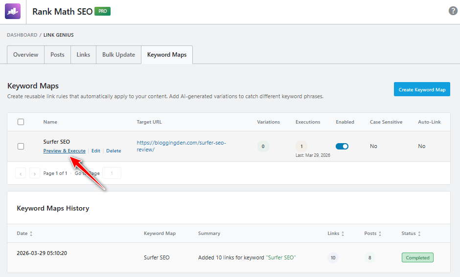Sort history by Posts column
The image size is (460, 277).
pyautogui.click(x=373, y=234)
